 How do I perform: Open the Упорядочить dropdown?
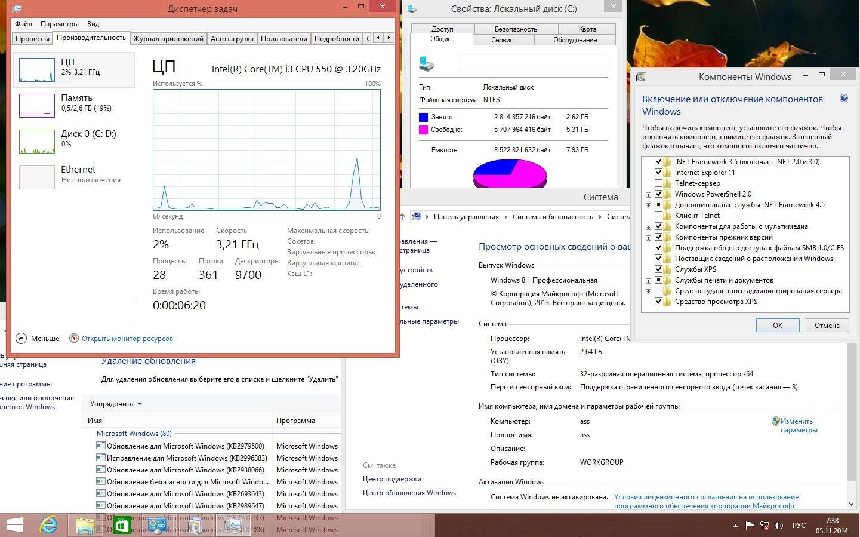tap(116, 404)
